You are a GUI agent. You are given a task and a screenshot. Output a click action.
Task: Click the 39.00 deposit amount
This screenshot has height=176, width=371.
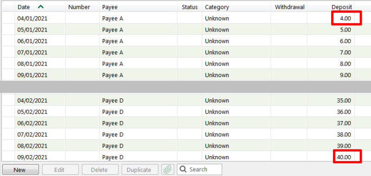pos(344,146)
